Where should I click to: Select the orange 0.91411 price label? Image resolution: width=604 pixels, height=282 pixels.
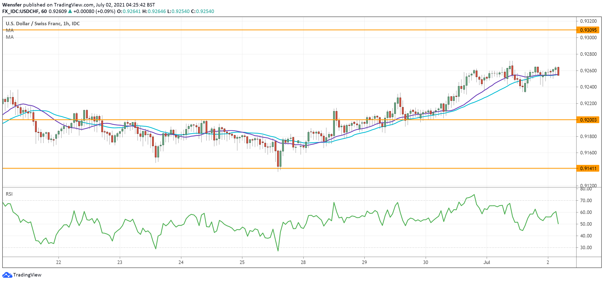tap(588, 168)
